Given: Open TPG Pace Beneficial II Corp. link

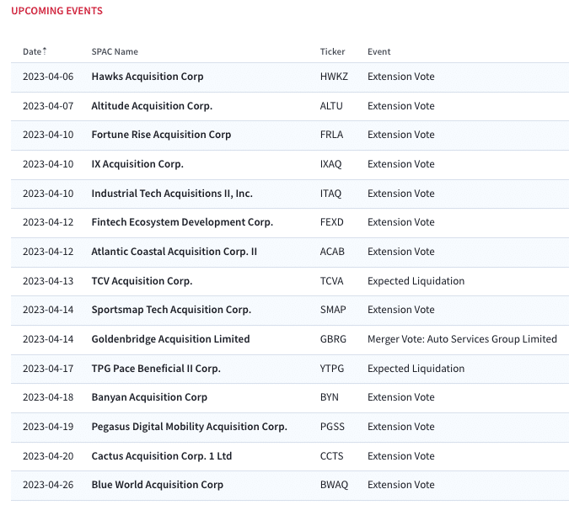Looking at the screenshot, I should tap(156, 369).
